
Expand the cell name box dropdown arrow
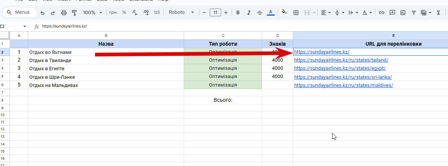click(x=25, y=26)
